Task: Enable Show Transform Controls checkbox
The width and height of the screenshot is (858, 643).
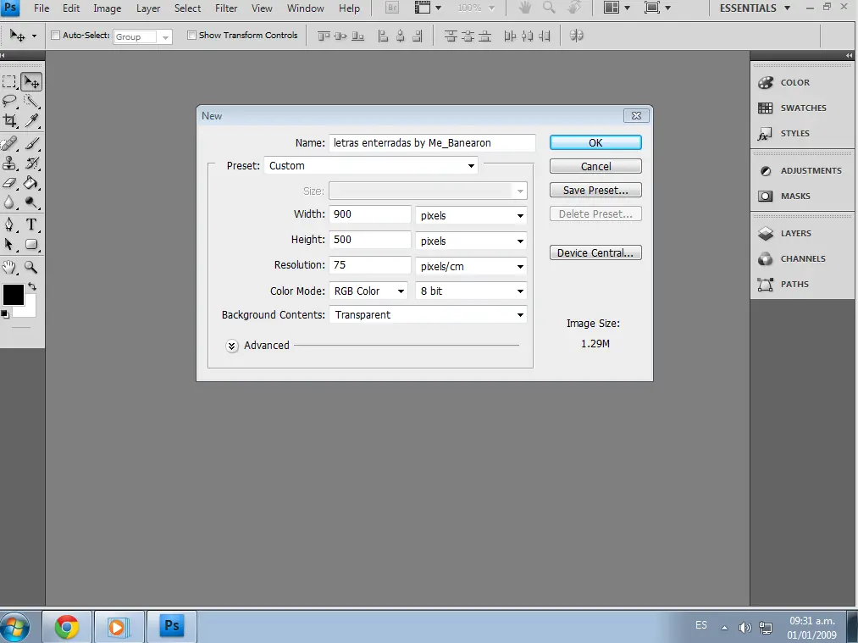Action: pyautogui.click(x=191, y=36)
